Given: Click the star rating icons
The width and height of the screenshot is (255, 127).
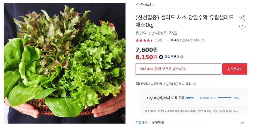Looking at the screenshot, I should (x=144, y=40).
